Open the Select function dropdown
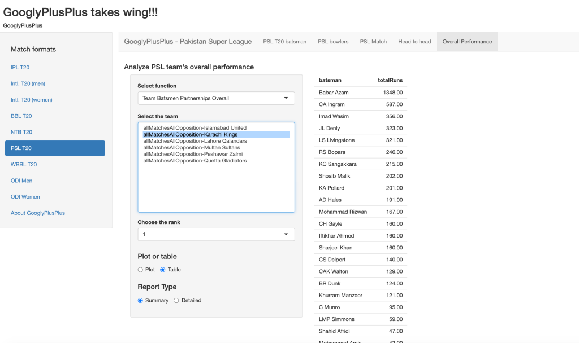 point(216,98)
